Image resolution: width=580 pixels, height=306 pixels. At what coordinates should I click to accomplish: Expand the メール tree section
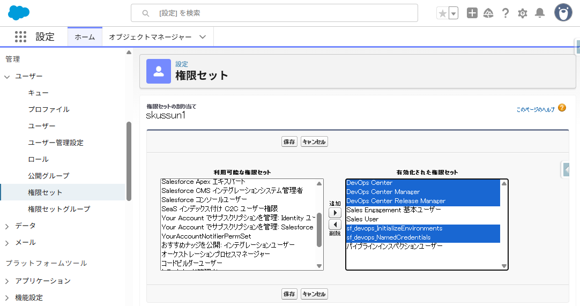7,243
